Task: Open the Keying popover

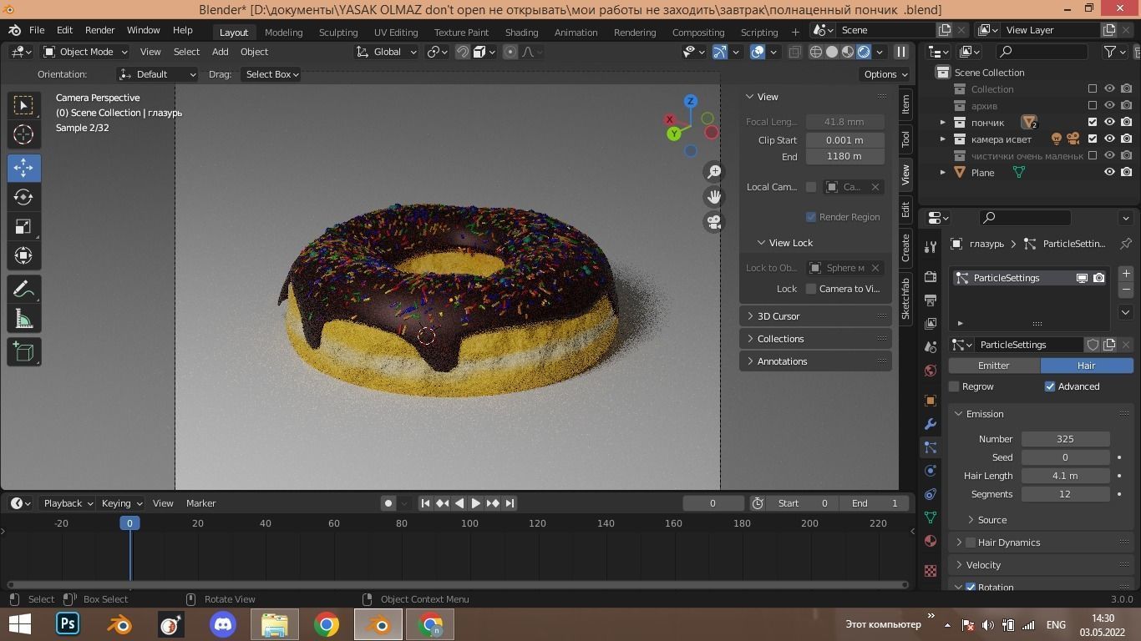Action: click(x=121, y=503)
